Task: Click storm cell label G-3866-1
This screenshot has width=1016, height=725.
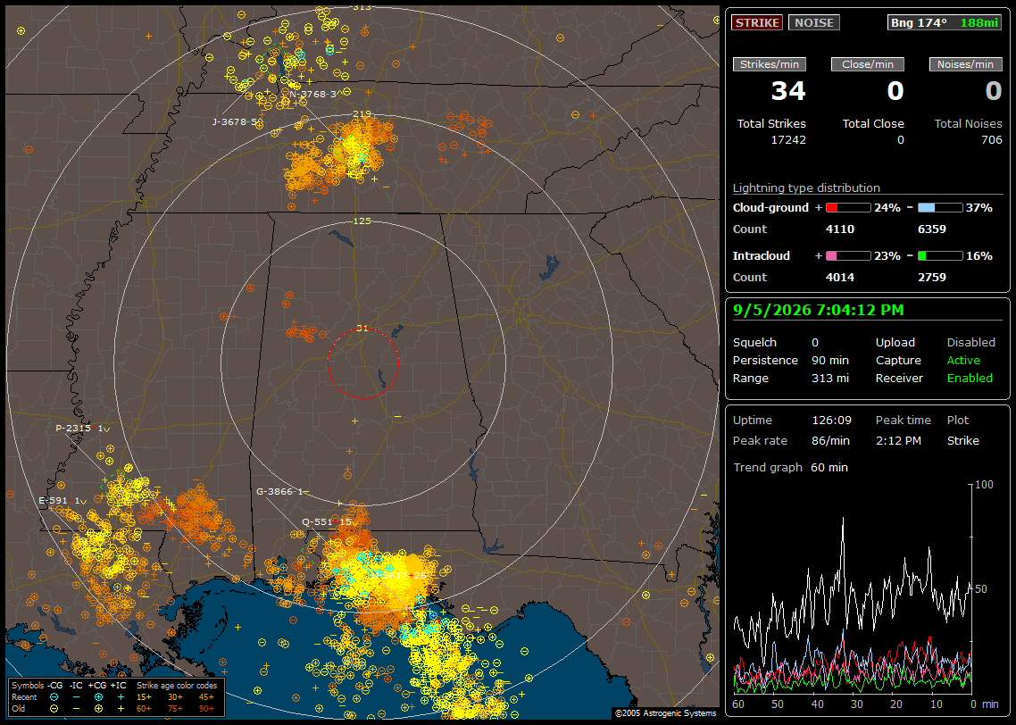Action: click(282, 491)
